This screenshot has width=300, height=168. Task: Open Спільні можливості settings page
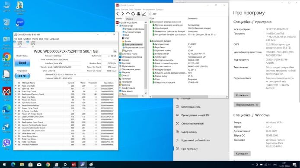tap(192, 124)
